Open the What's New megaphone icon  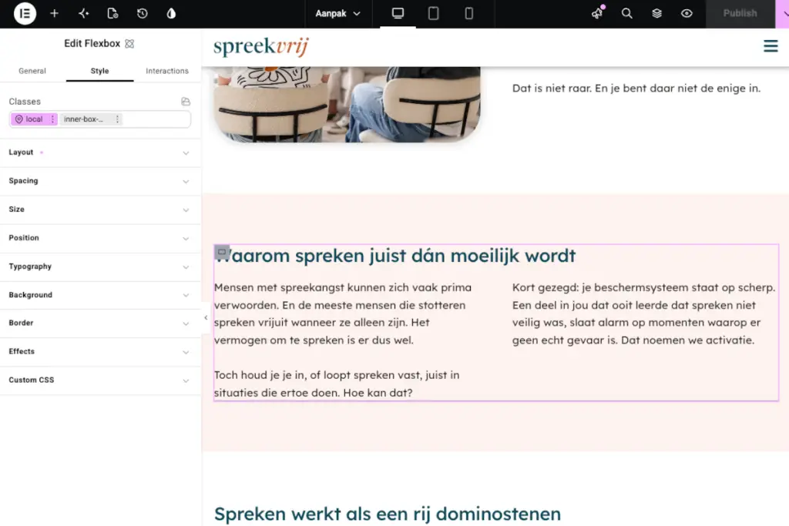(x=597, y=14)
